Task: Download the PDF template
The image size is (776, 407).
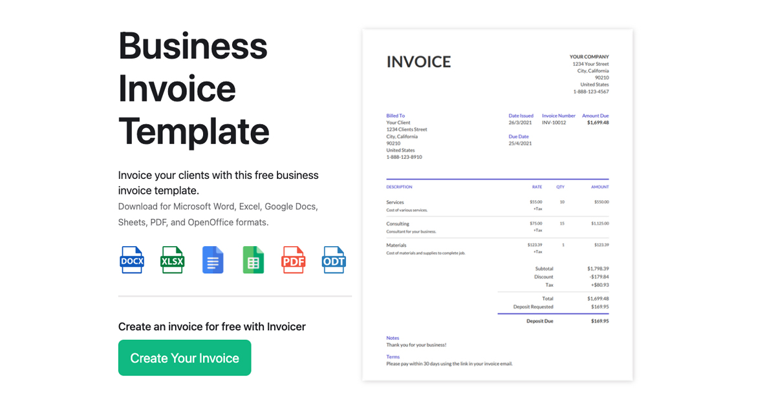Action: pyautogui.click(x=294, y=260)
